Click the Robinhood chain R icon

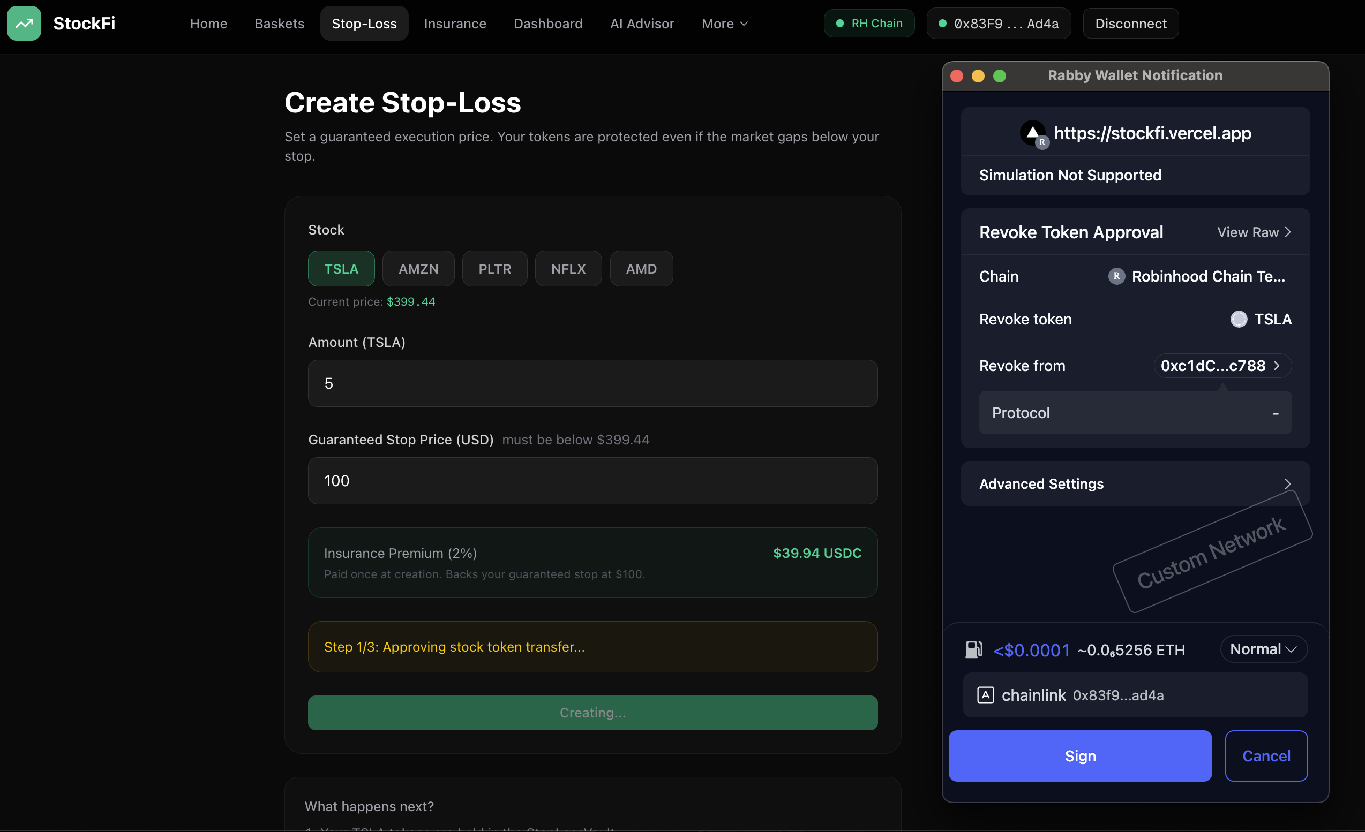click(x=1116, y=276)
